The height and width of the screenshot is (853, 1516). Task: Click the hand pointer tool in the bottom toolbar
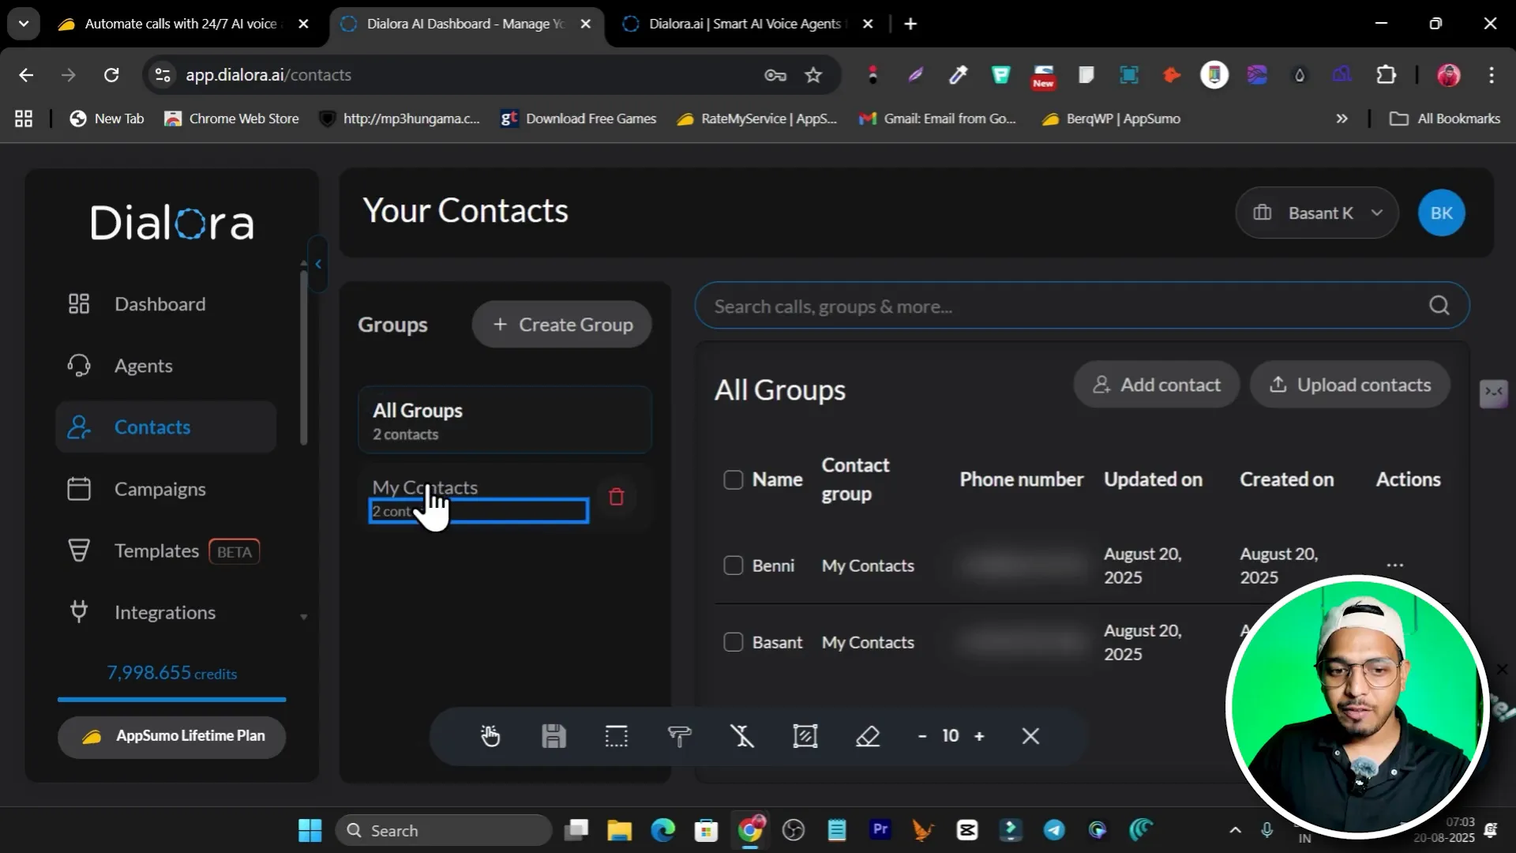point(490,736)
